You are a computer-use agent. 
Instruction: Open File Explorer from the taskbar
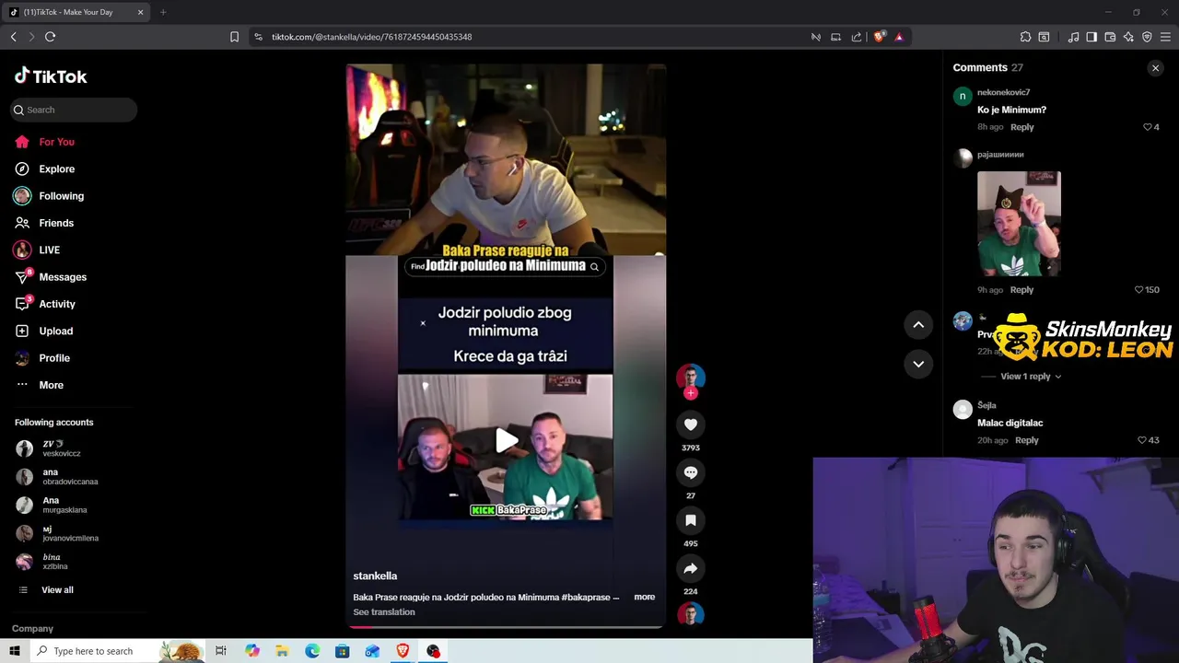tap(282, 651)
